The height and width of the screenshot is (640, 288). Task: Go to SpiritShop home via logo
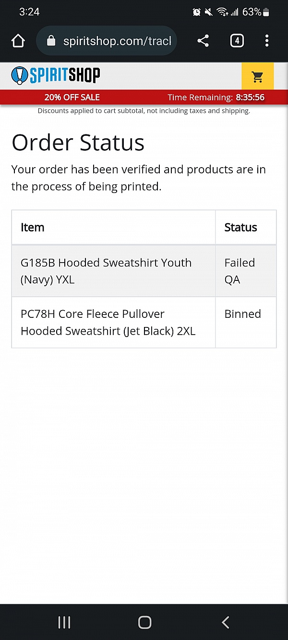point(56,75)
